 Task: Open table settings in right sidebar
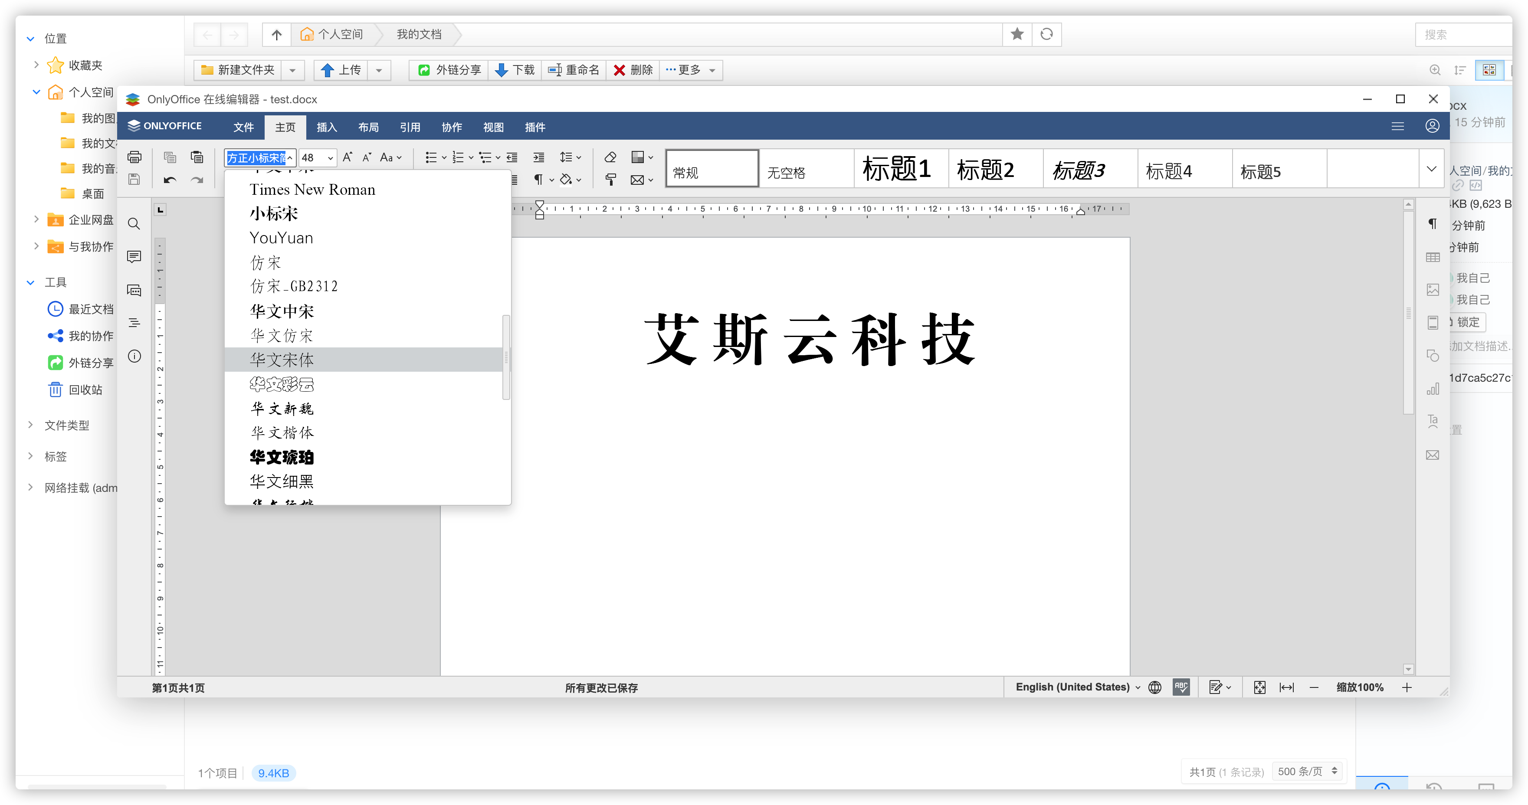pos(1433,257)
